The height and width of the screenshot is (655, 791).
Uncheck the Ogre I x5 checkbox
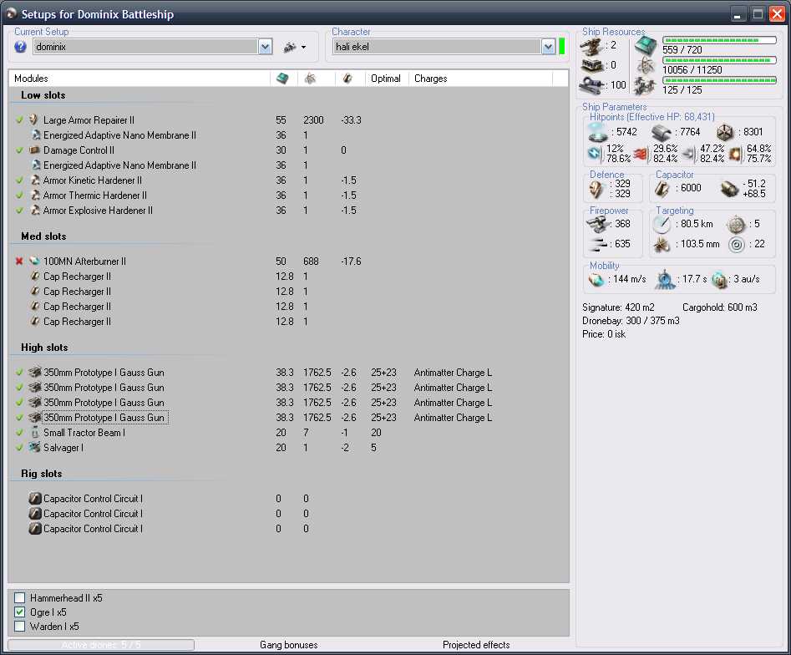tap(20, 612)
